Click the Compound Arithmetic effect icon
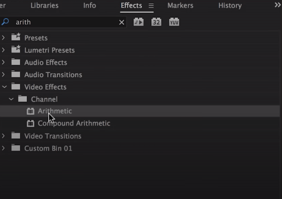This screenshot has width=282, height=199. tap(30, 123)
